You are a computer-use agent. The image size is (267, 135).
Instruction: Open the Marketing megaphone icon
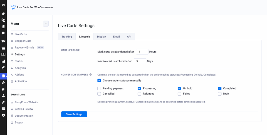click(x=3, y=68)
